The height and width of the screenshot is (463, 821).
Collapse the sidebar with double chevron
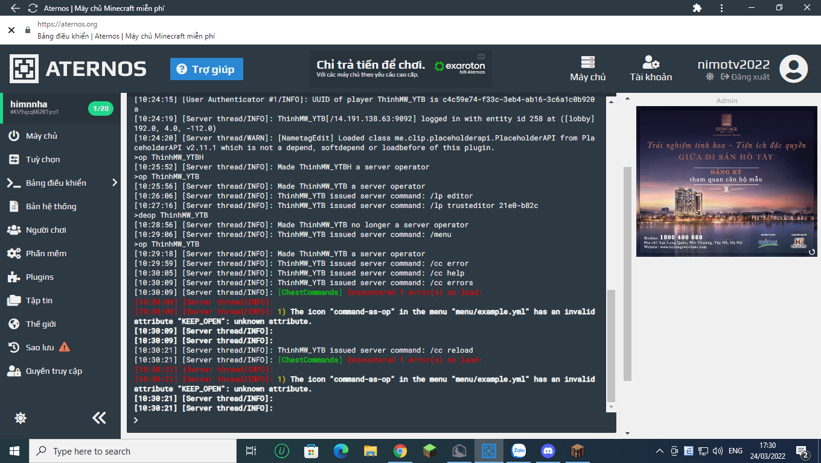99,418
